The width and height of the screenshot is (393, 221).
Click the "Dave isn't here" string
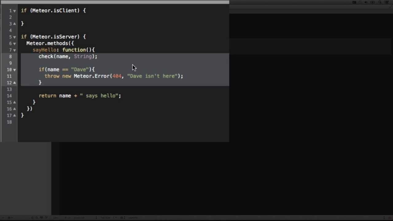(152, 76)
